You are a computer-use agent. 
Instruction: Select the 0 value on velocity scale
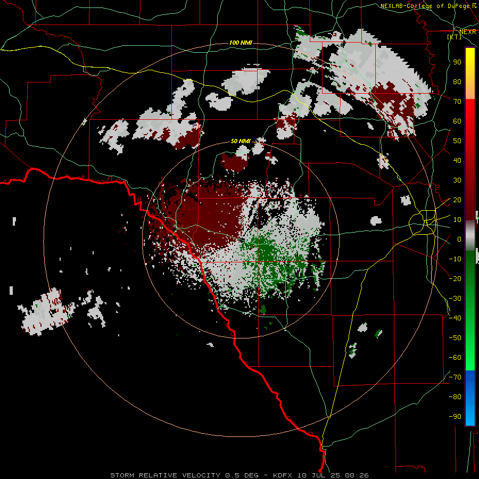[459, 240]
